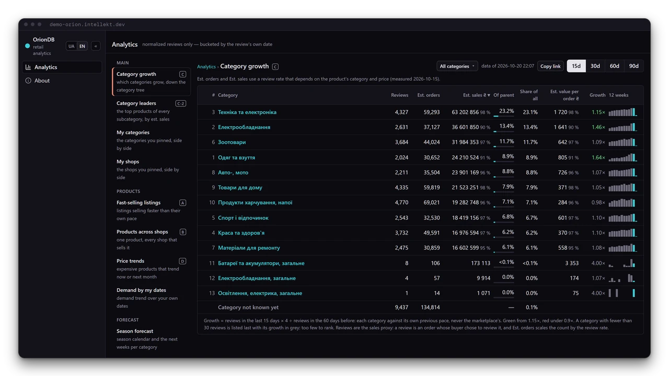Collapse the sidebar with the double-chevron button

(x=96, y=46)
